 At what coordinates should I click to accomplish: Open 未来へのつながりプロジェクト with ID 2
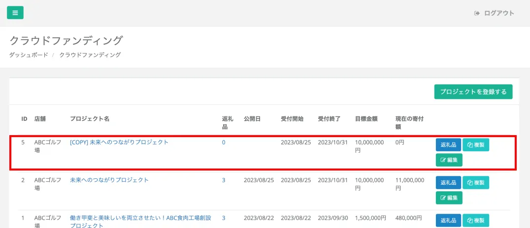coord(109,180)
